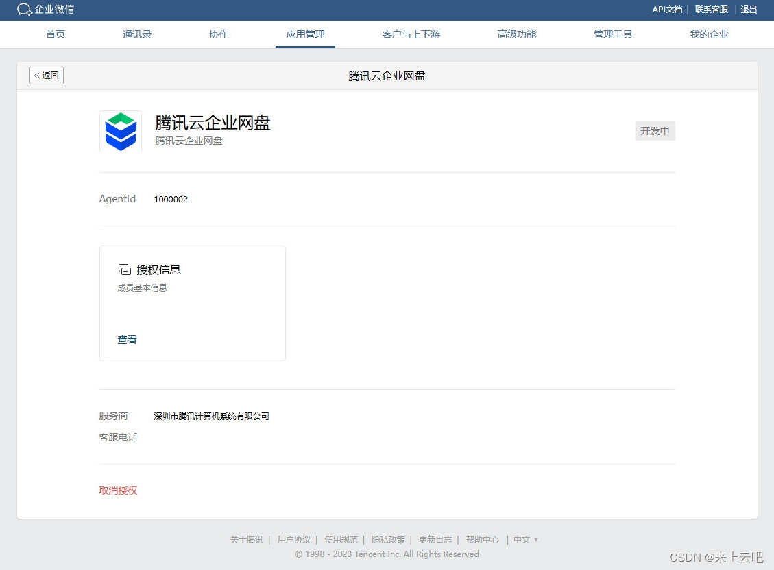The height and width of the screenshot is (570, 774).
Task: Click 查看 in the 授权信息 card
Action: (x=127, y=340)
